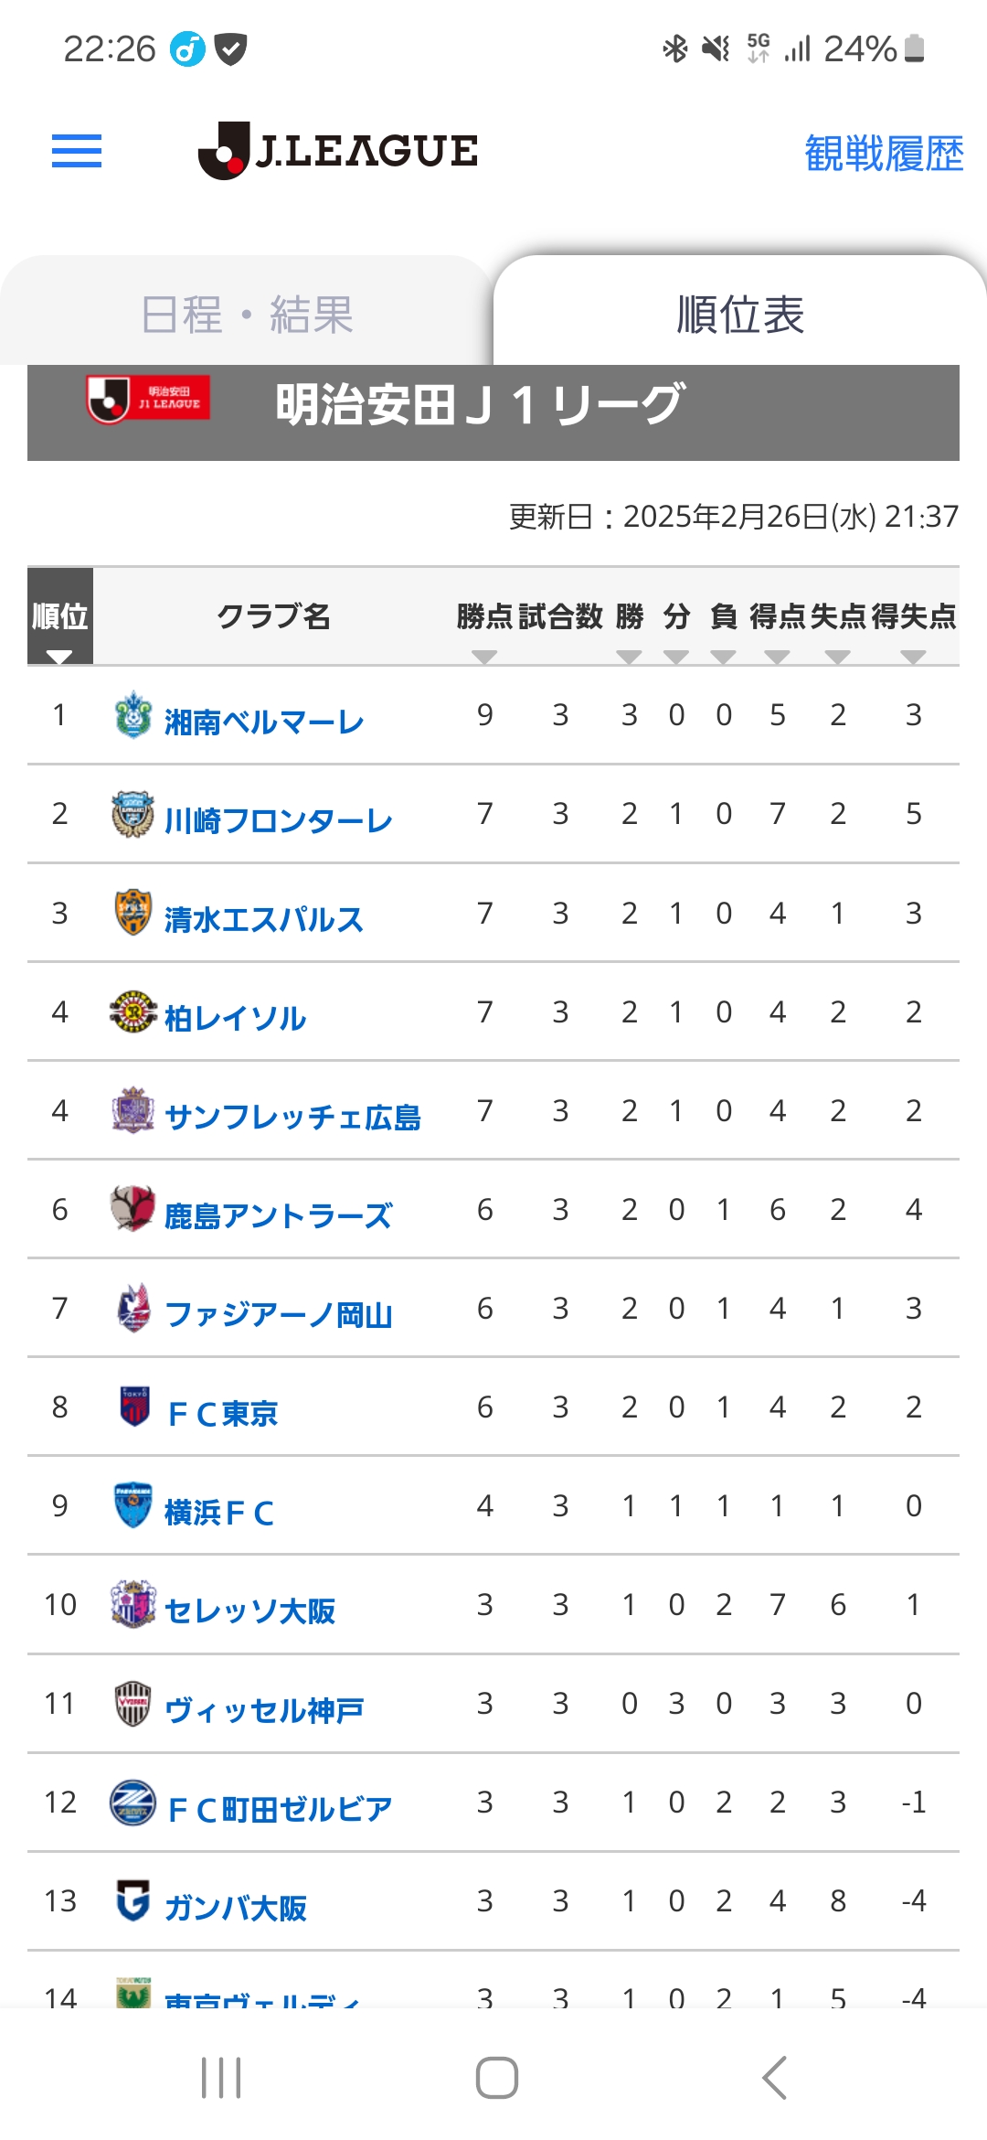
Task: Tap the J.LEAGUE logo
Action: (338, 151)
